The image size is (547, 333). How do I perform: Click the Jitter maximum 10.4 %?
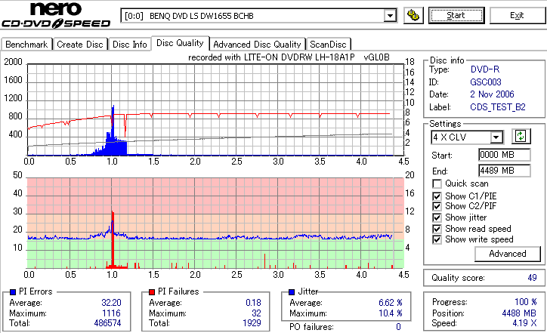[391, 313]
